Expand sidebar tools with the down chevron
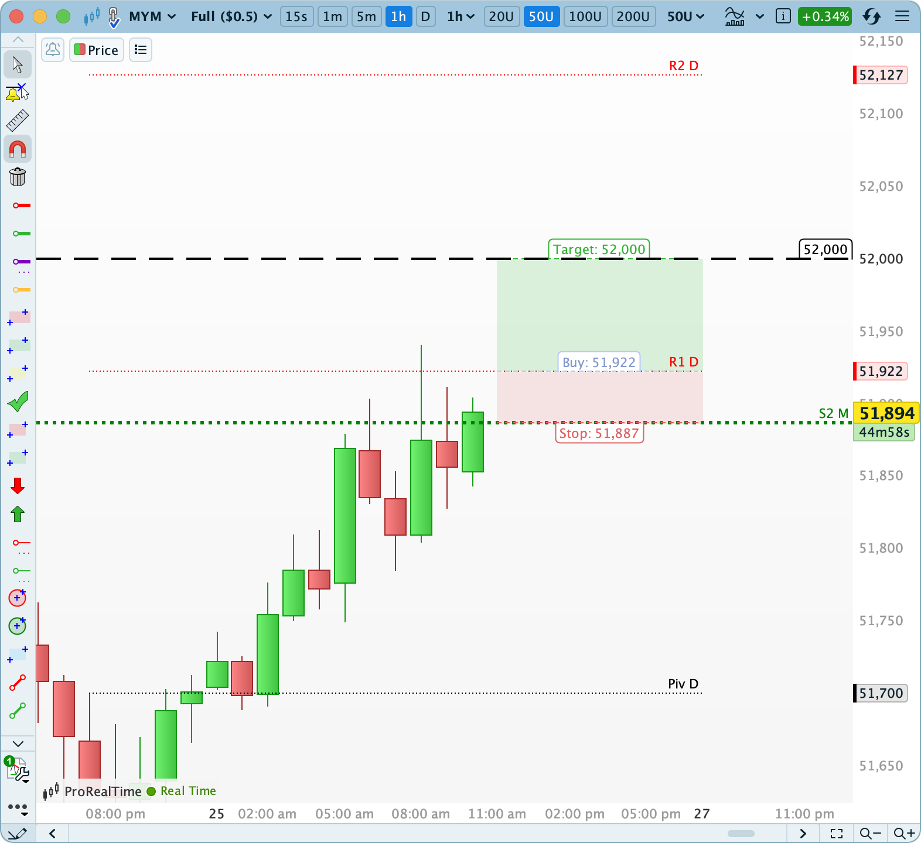 [18, 743]
